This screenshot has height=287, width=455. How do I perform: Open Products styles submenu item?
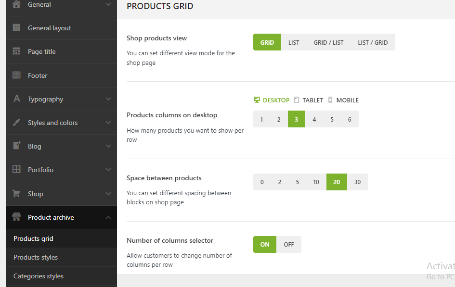36,257
